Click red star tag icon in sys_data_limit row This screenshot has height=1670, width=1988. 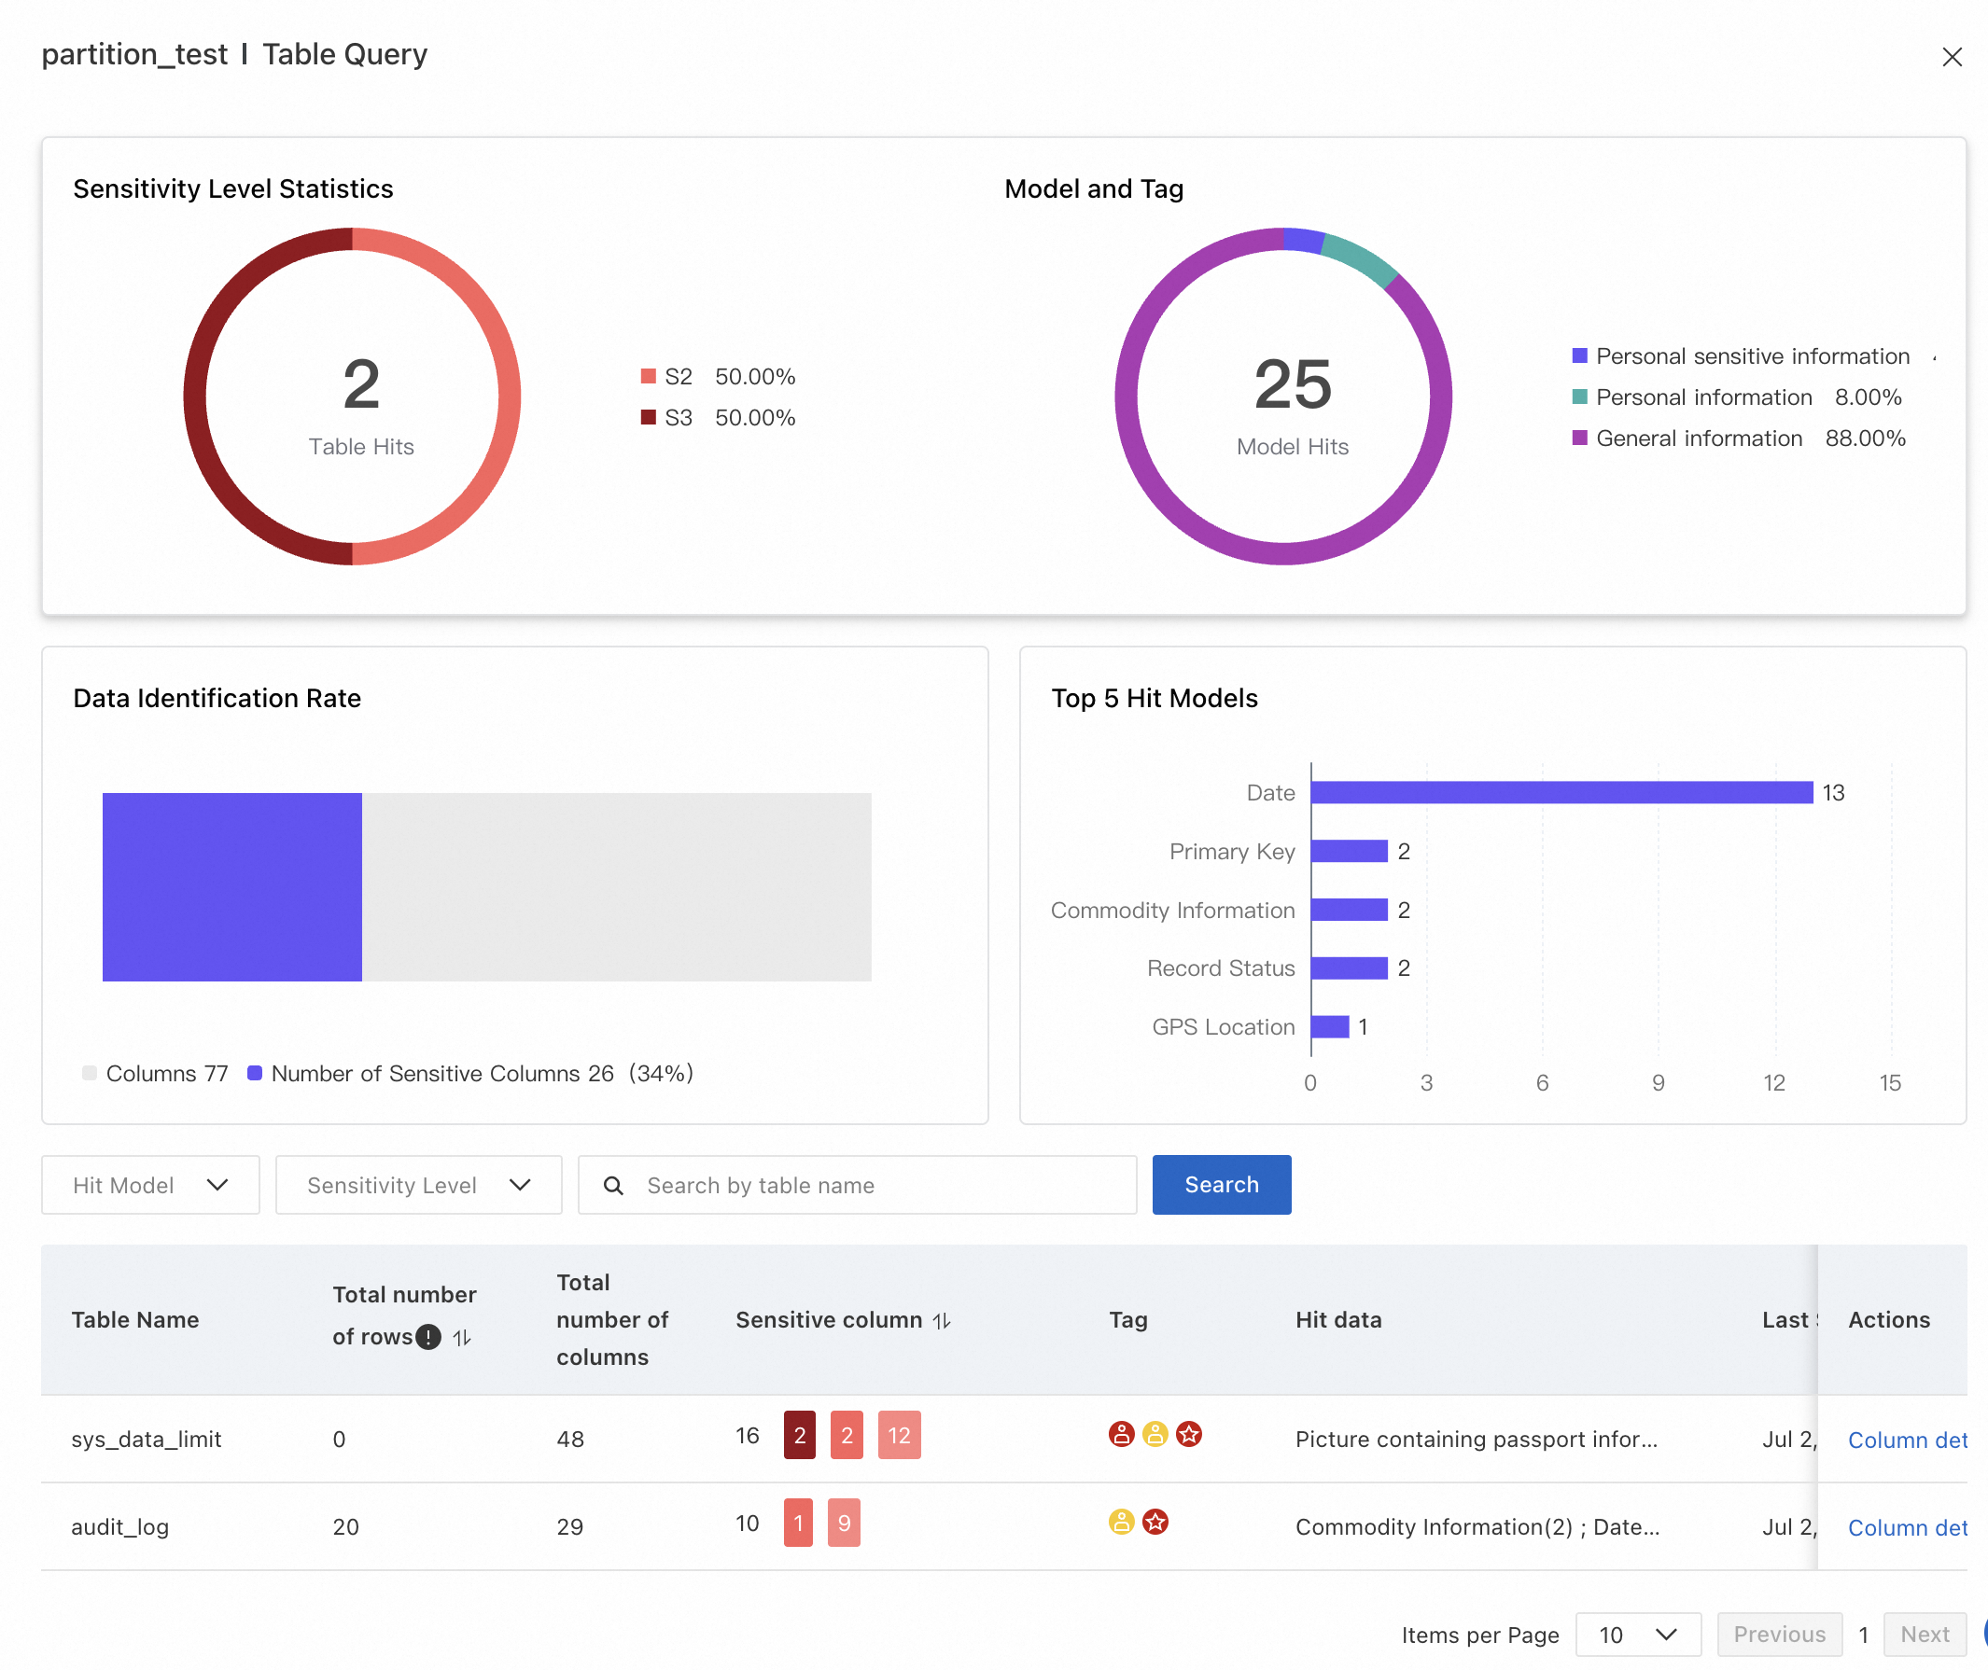1189,1434
